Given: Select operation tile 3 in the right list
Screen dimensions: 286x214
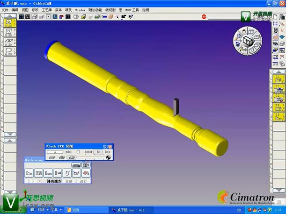Looking at the screenshot, I should 279,98.
